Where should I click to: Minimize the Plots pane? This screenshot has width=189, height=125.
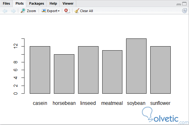[x=179, y=4]
